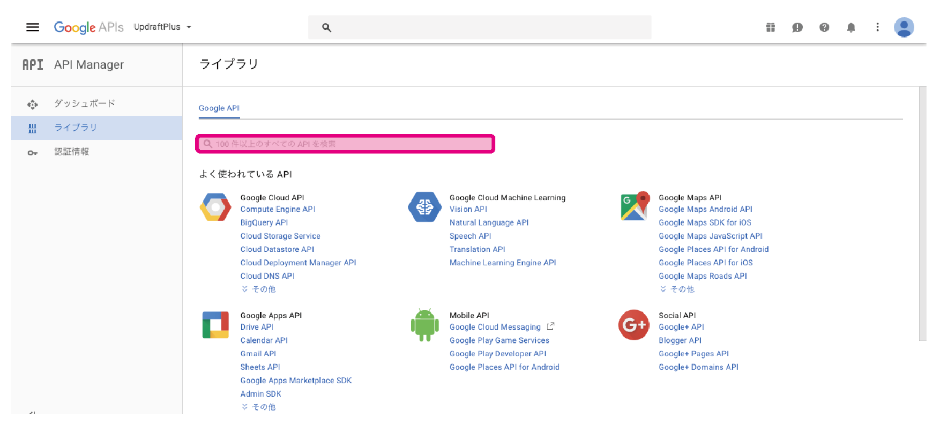Open Google Apps Marketplace SDK link
The width and height of the screenshot is (937, 425).
tap(296, 381)
